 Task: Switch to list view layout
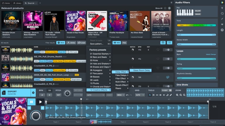point(169,43)
